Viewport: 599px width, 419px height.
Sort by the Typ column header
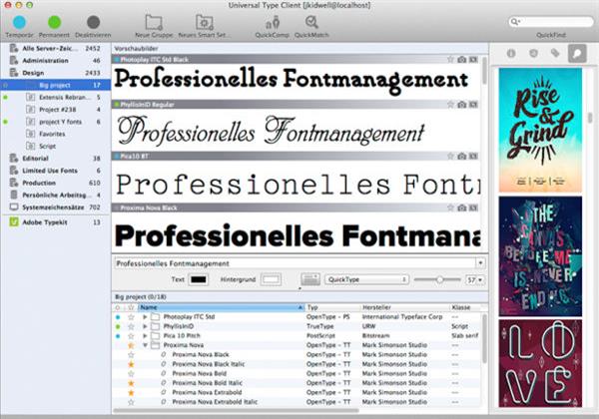tap(332, 307)
